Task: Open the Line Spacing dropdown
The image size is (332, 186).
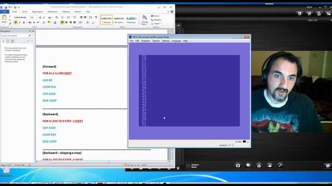Action: (x=80, y=22)
